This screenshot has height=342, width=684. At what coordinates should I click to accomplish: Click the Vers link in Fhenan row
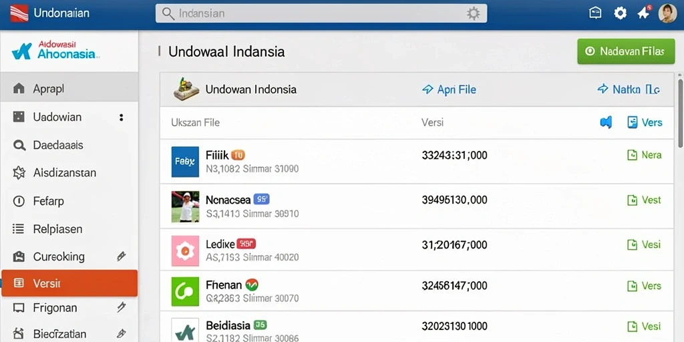click(x=645, y=286)
